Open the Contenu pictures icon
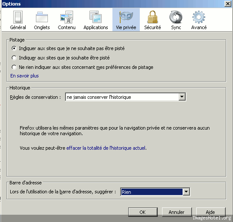 (x=67, y=17)
